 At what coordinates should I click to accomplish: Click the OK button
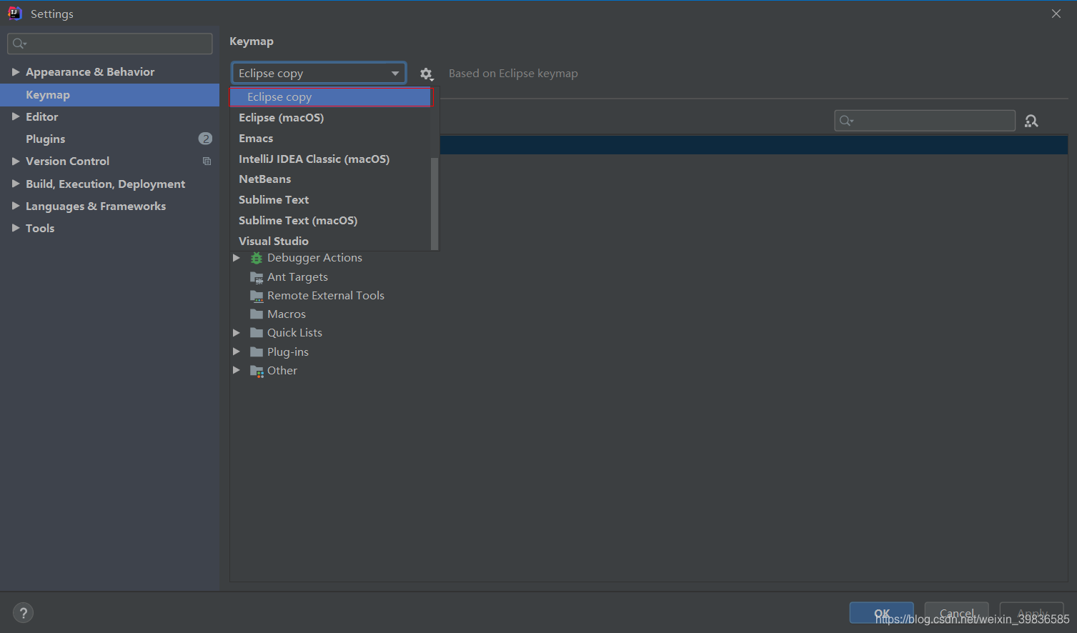click(881, 613)
